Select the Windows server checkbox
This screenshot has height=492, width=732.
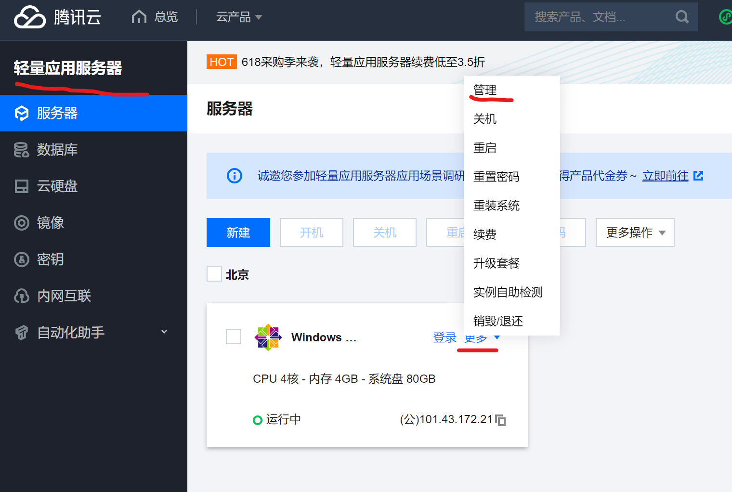click(x=234, y=337)
